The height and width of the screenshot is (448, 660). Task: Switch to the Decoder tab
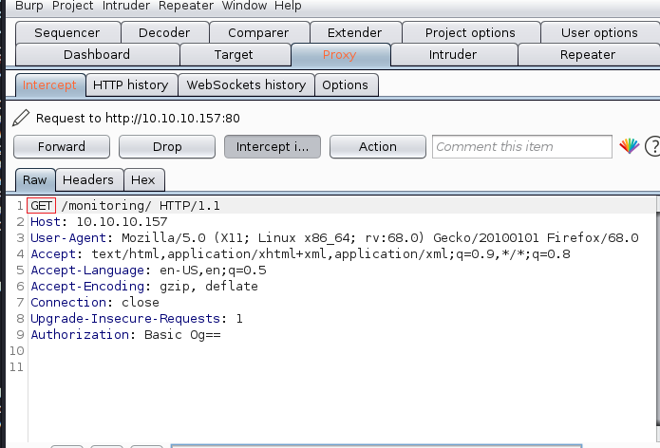(x=164, y=32)
